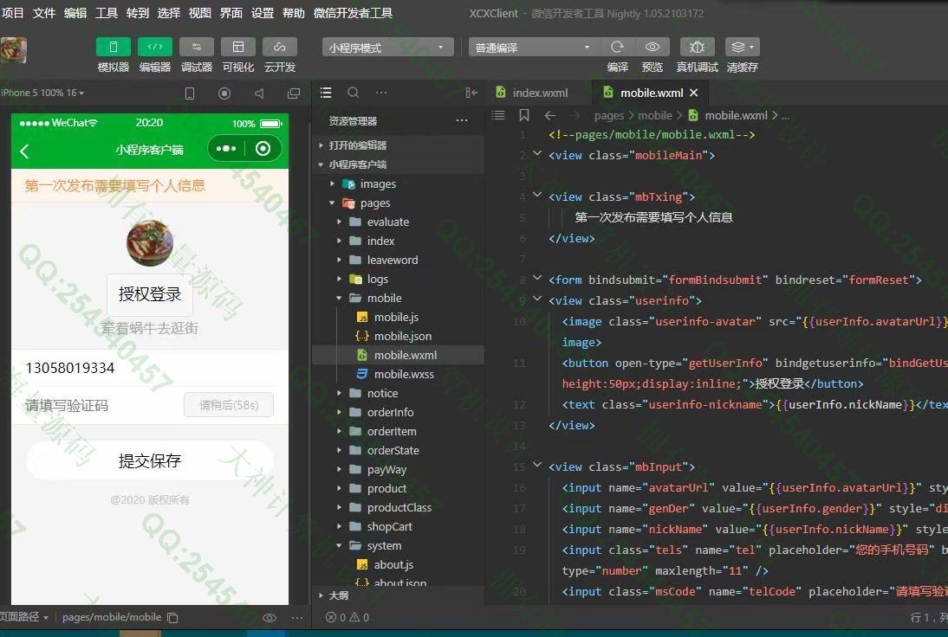Copy the page path icon

coord(173,618)
